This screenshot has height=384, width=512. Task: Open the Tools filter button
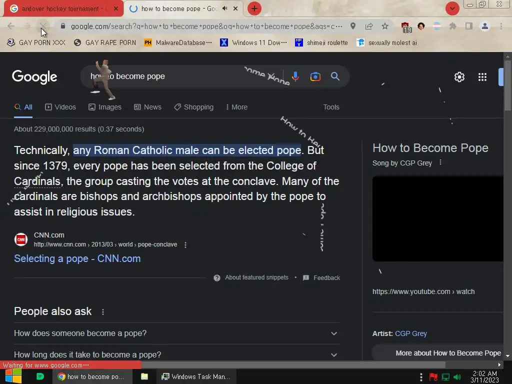331,107
